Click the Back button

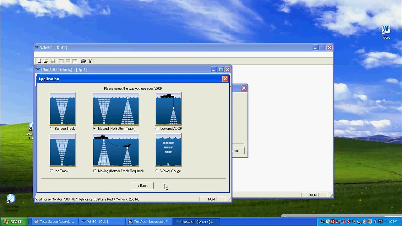tap(143, 186)
